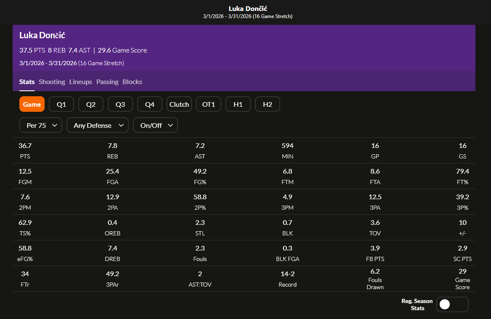The height and width of the screenshot is (319, 491).
Task: Show Clutch stats
Action: click(x=179, y=104)
